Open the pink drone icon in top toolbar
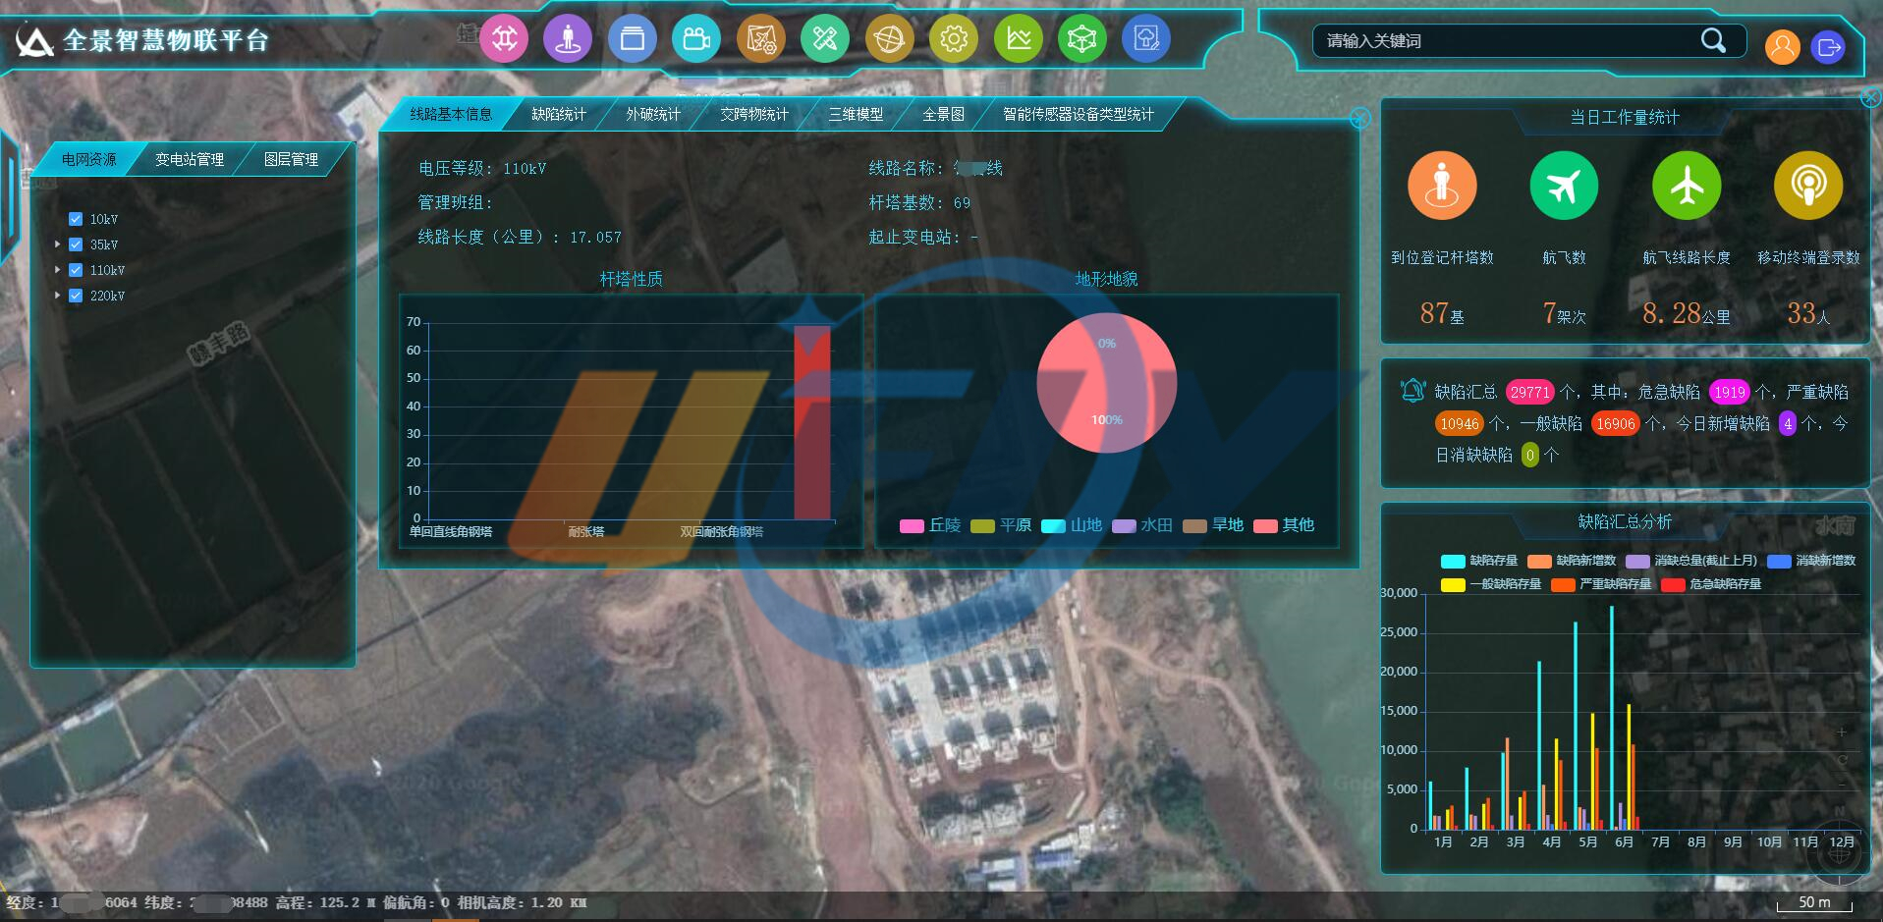1883x922 pixels. (x=504, y=39)
